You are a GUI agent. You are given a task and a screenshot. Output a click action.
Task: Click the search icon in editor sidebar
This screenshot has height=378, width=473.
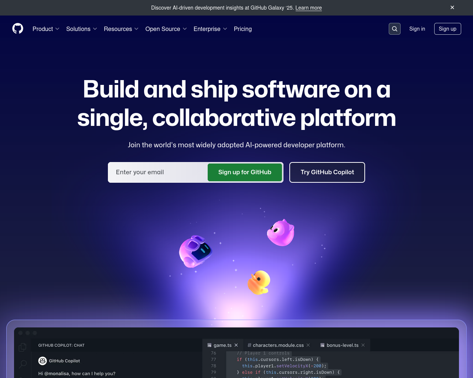tap(23, 365)
